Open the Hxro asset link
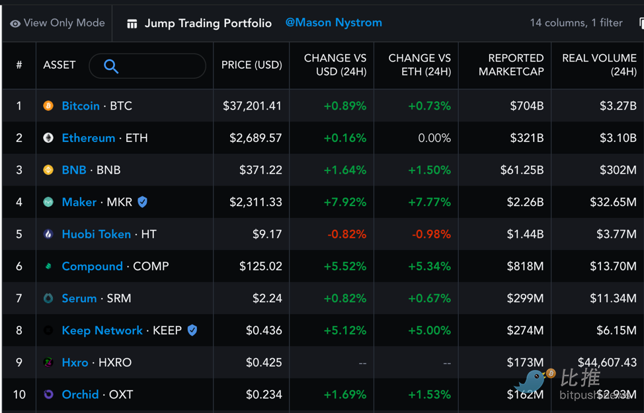The image size is (644, 413). [75, 363]
